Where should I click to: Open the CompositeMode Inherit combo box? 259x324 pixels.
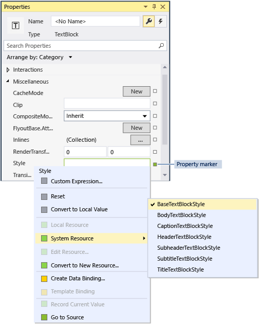[107, 116]
